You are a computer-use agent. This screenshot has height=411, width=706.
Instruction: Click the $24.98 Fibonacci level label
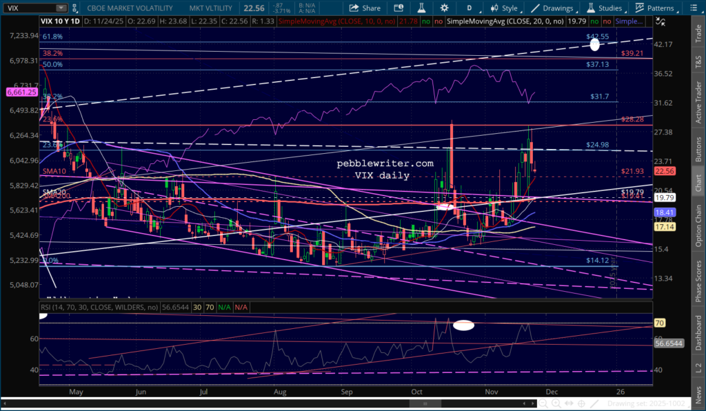tap(598, 145)
